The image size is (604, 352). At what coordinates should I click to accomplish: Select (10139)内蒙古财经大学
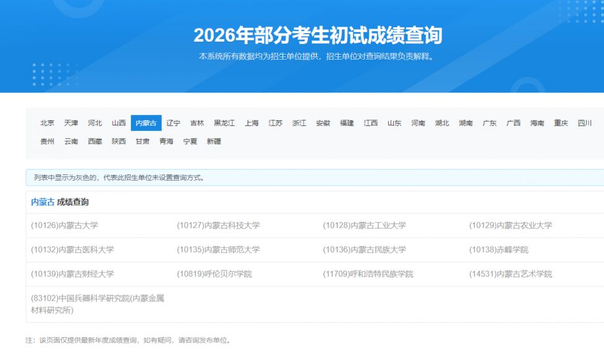pyautogui.click(x=73, y=274)
